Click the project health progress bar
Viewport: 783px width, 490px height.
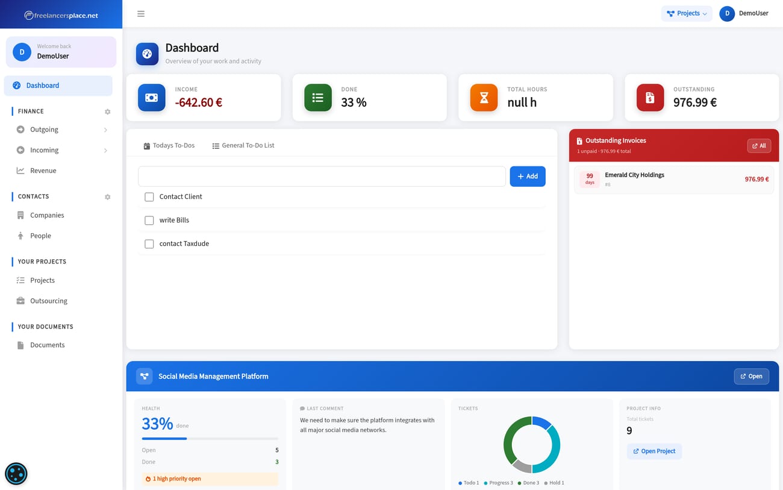pyautogui.click(x=210, y=439)
